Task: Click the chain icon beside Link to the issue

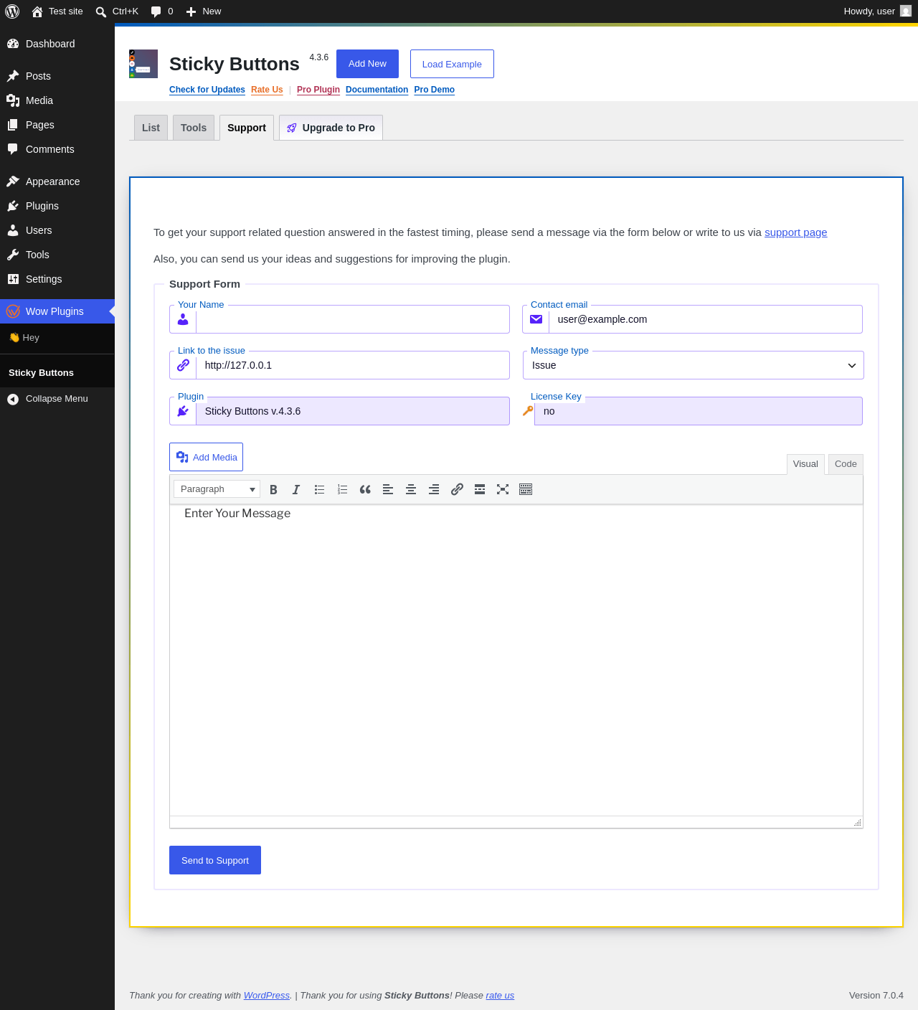Action: [x=183, y=365]
